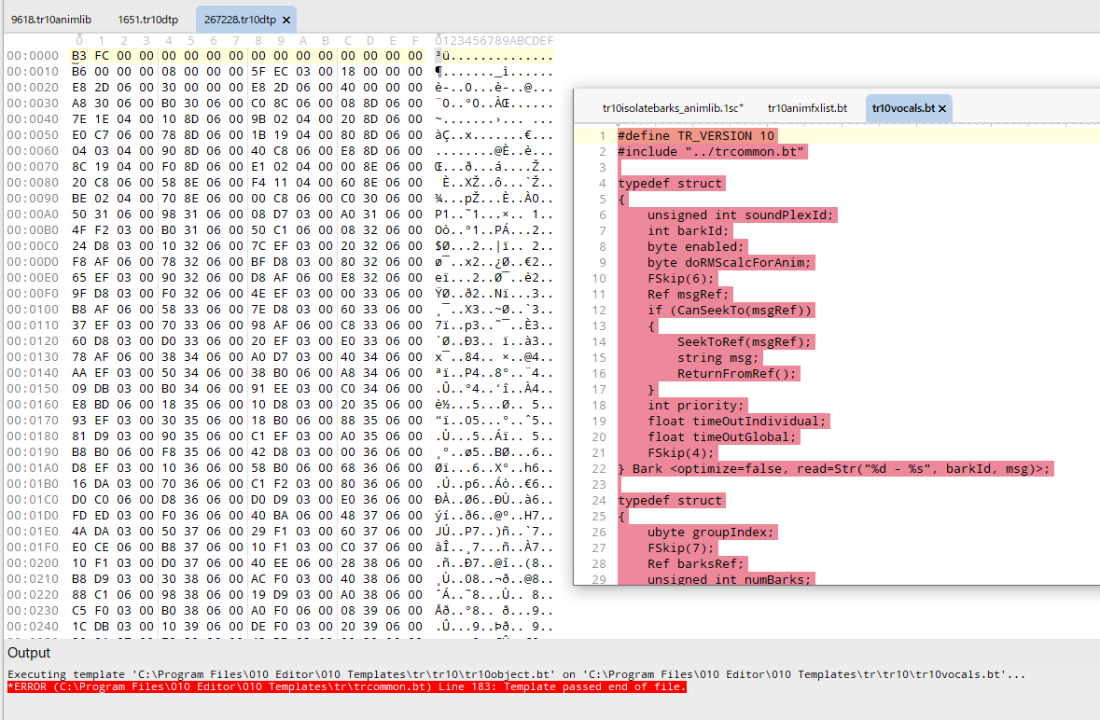Screen dimensions: 1100x720
Task: Click the Output panel header
Action: 29,653
